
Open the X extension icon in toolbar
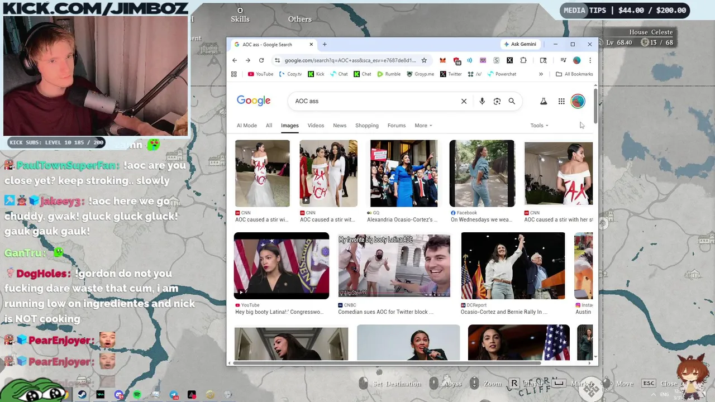(x=509, y=60)
